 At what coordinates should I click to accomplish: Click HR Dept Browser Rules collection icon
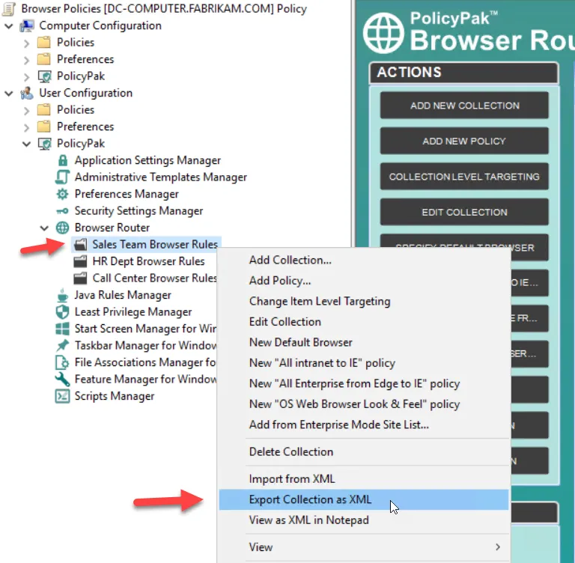80,261
